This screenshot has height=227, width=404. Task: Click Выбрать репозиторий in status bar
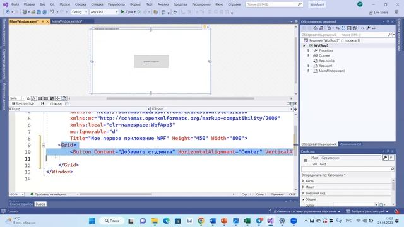[x=367, y=211]
